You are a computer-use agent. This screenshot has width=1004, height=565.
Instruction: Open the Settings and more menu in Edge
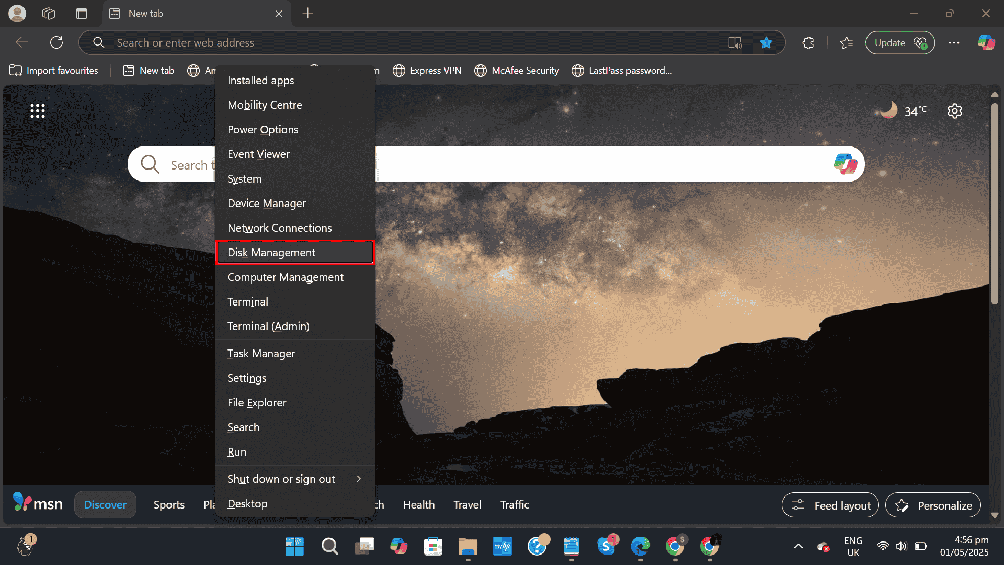point(954,42)
